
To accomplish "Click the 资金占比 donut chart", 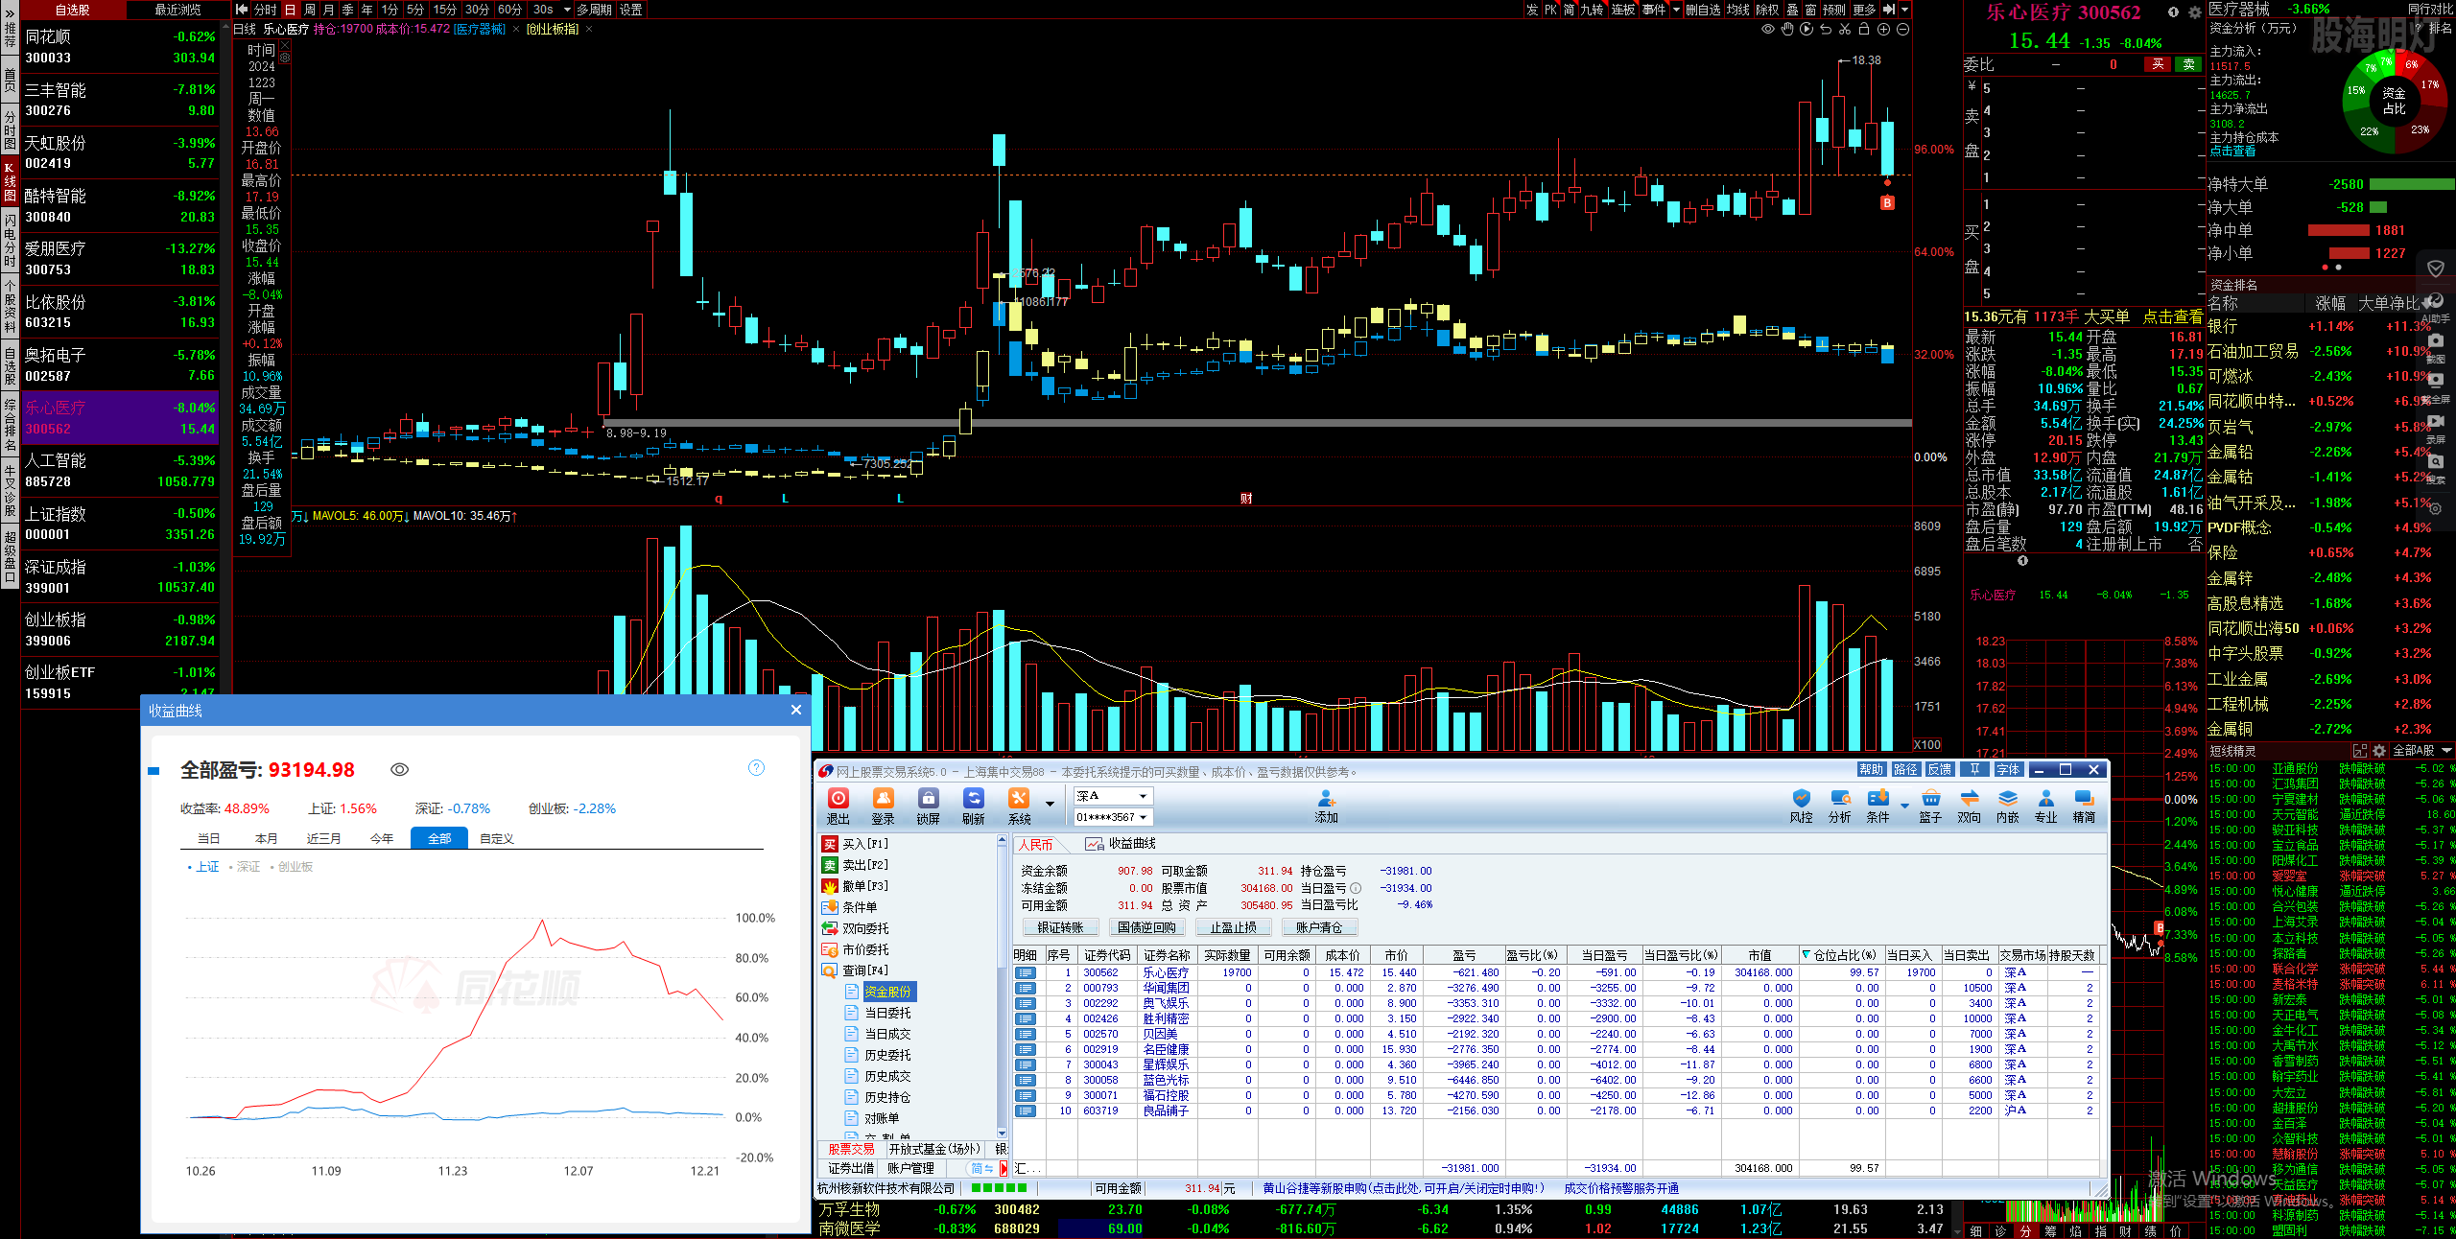I will click(2394, 101).
